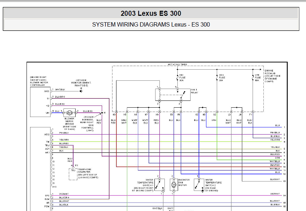Click the RED/BLU wire label below H8

[x=156, y=122]
